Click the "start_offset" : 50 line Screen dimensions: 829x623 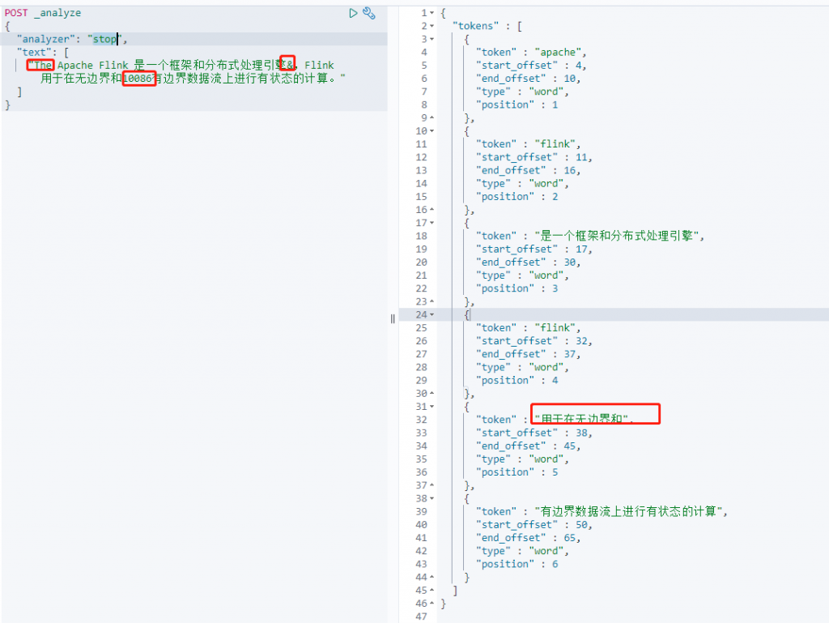pos(534,524)
